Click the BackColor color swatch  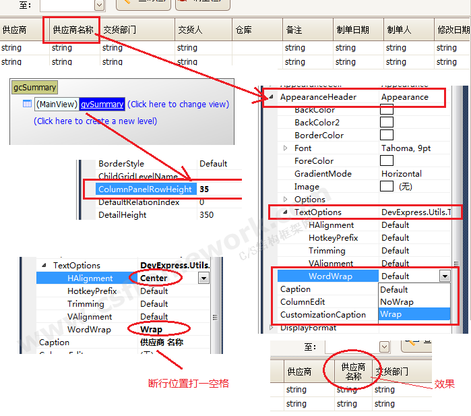(387, 110)
